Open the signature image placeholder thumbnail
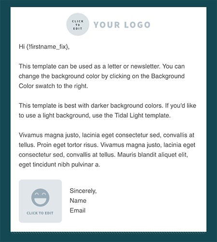 pyautogui.click(x=40, y=201)
